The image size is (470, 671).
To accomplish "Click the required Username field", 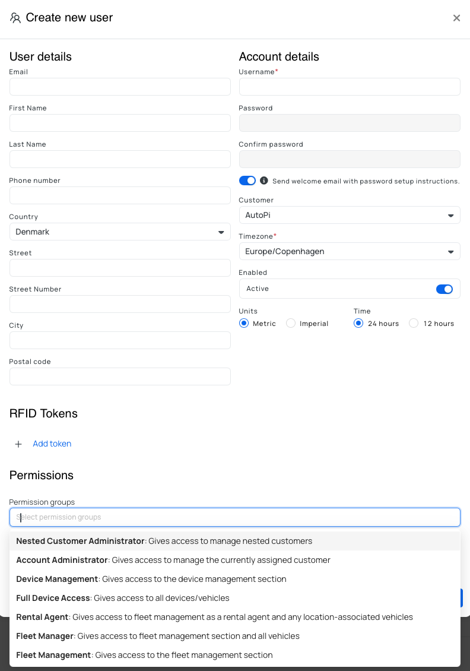I will (x=350, y=87).
